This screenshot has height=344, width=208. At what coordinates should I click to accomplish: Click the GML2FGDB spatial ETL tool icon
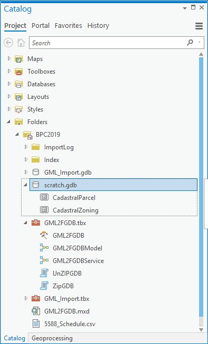pyautogui.click(x=44, y=236)
